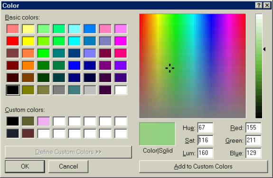The width and height of the screenshot is (273, 178).
Task: Select the olive drab custom color swatch
Action: pos(28,121)
